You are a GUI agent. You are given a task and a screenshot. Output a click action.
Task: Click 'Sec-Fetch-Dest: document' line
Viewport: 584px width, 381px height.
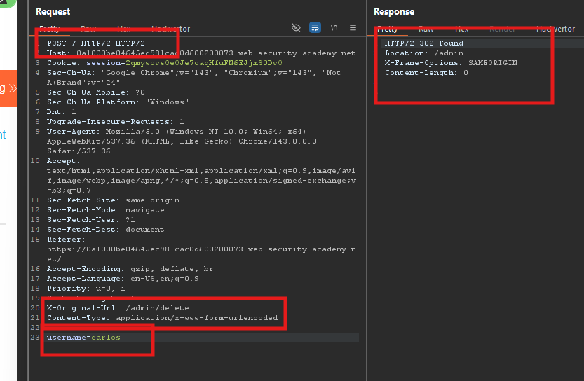[x=105, y=230]
